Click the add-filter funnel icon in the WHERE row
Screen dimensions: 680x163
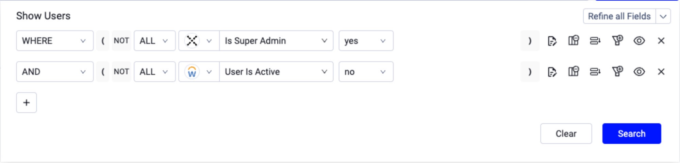(617, 40)
